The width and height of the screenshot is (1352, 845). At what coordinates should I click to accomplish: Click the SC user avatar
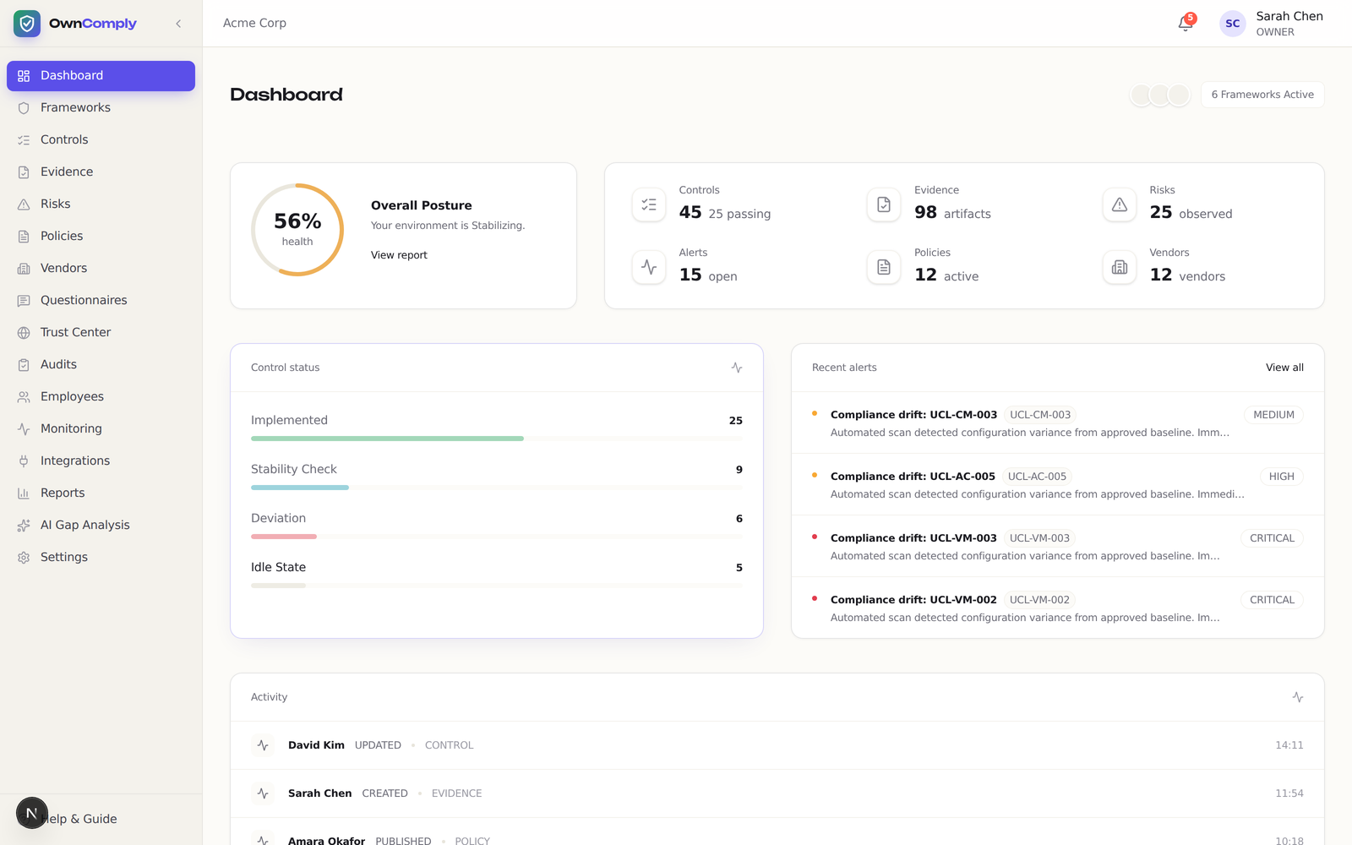[x=1233, y=24]
